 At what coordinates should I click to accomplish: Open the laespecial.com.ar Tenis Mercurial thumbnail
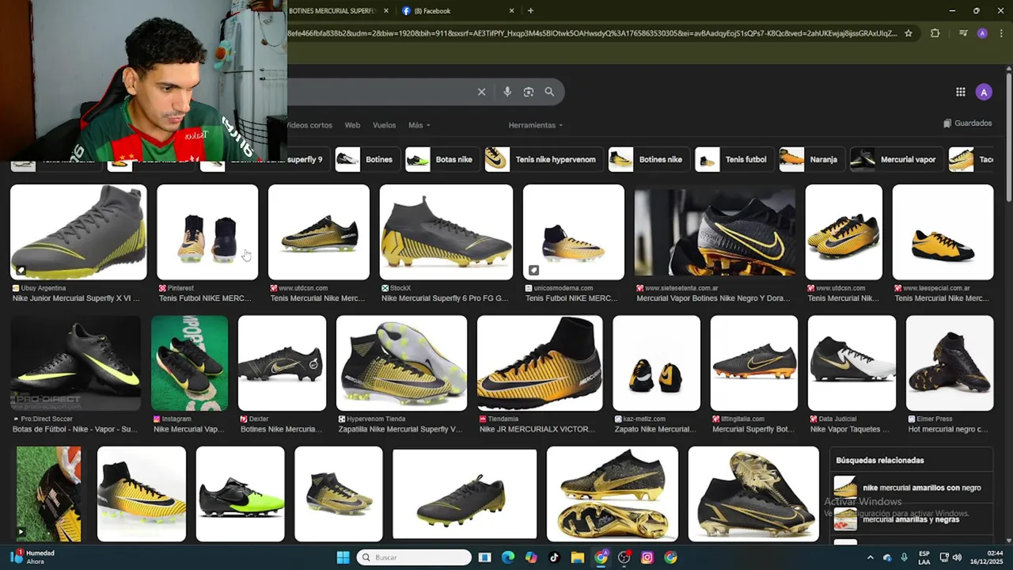tap(943, 232)
